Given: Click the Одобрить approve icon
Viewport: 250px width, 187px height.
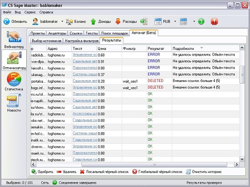Looking at the screenshot, I should (34, 172).
